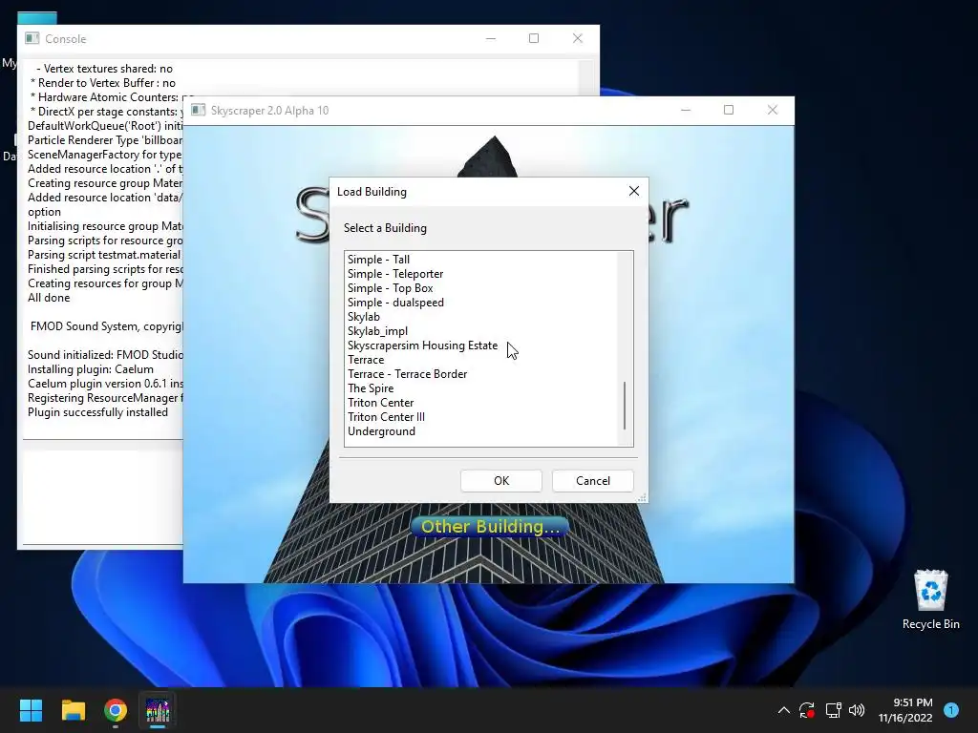
Task: Close the Console window
Action: (578, 38)
